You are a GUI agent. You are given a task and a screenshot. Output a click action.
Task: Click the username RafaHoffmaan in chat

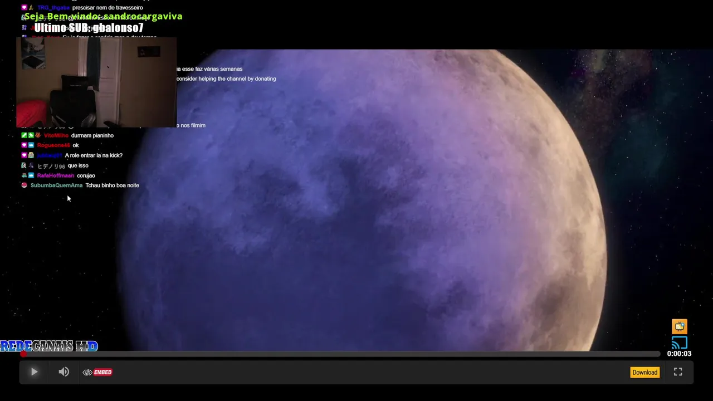(56, 175)
